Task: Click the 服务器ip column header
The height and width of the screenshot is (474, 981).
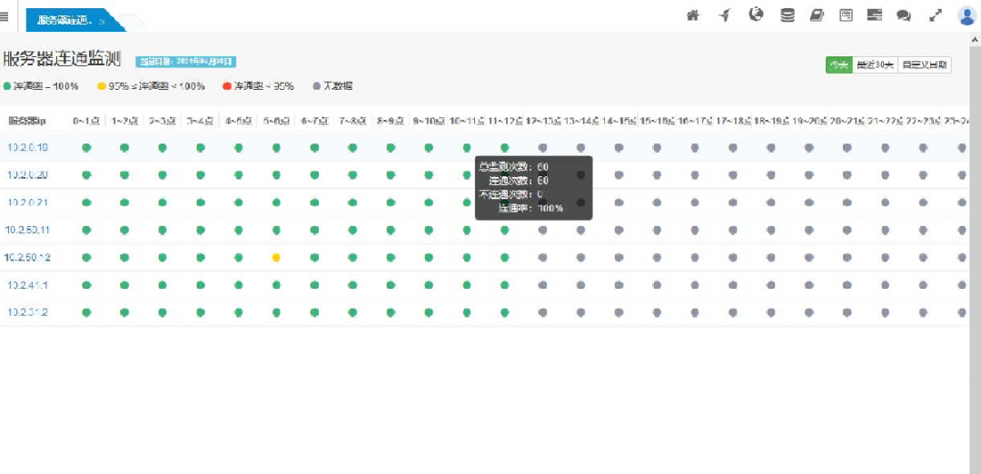Action: pos(27,121)
